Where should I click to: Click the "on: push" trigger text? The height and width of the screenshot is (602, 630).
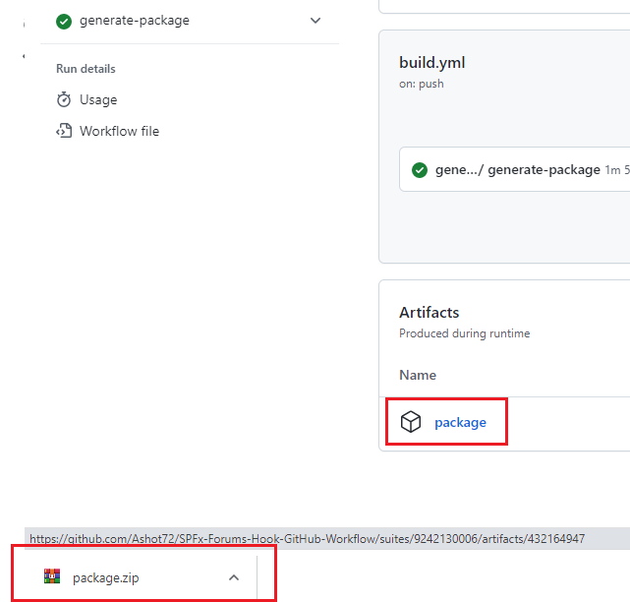[421, 84]
